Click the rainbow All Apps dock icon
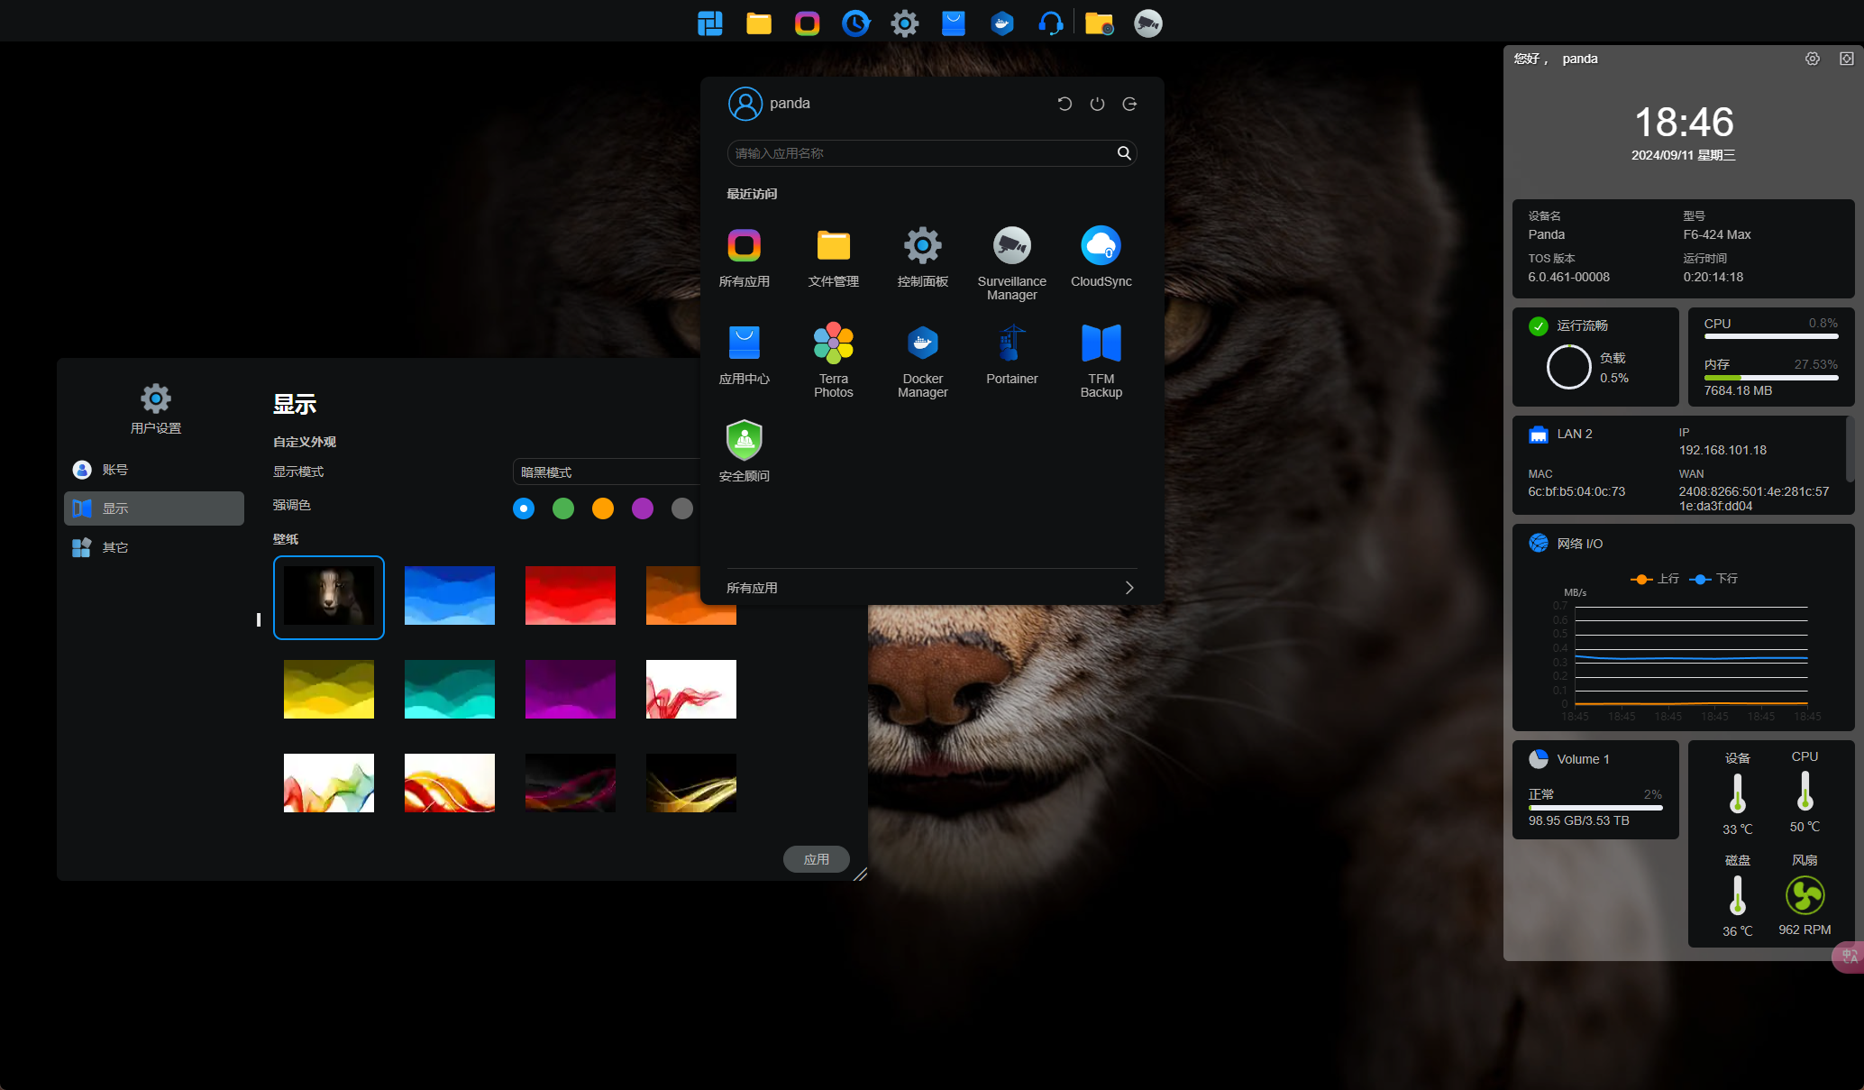 click(x=808, y=23)
